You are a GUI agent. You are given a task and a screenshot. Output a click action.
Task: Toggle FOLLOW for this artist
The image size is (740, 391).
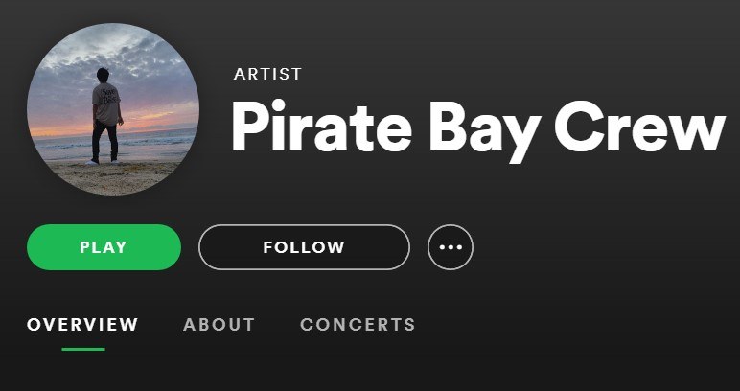click(304, 247)
